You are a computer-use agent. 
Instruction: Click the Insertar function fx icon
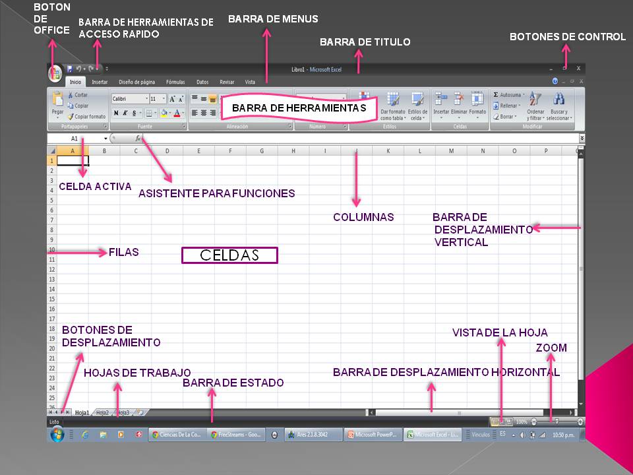pyautogui.click(x=136, y=138)
